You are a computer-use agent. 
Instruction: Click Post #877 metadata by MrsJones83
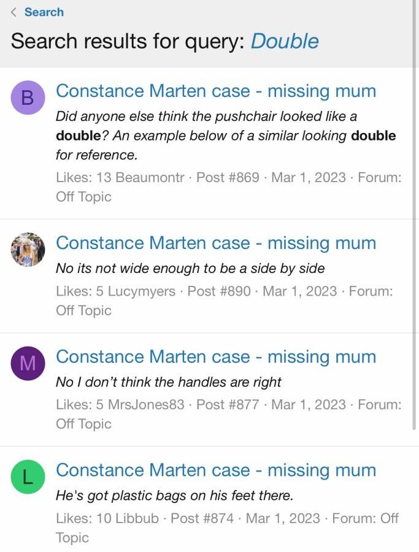(x=228, y=415)
